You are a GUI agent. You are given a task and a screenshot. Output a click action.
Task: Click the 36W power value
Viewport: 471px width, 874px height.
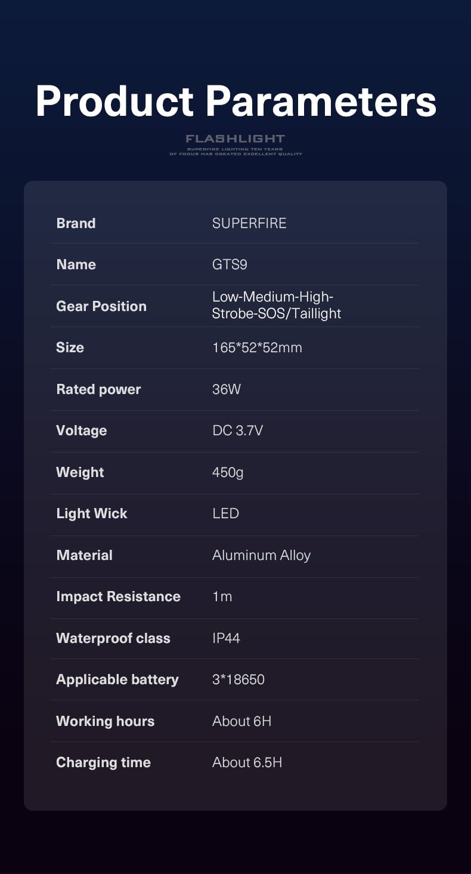[227, 389]
